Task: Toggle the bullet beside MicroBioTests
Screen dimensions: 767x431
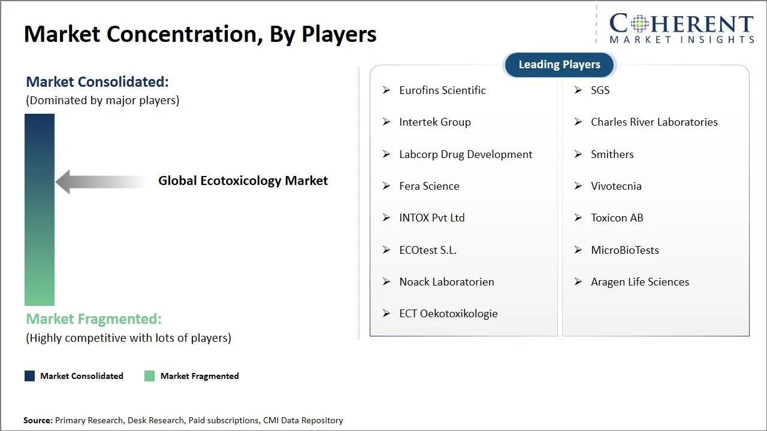Action: click(578, 250)
